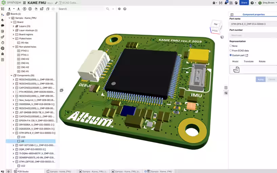Select the U10 component instance
Viewport: 277px width, 173px height.
point(23,137)
